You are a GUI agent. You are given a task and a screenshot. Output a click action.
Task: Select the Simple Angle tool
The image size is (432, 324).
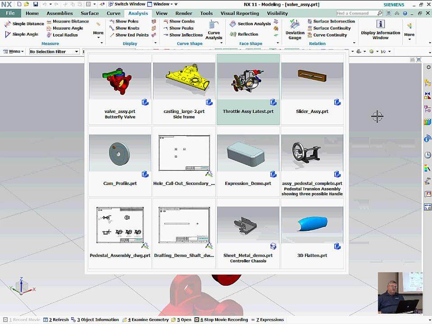tap(22, 34)
